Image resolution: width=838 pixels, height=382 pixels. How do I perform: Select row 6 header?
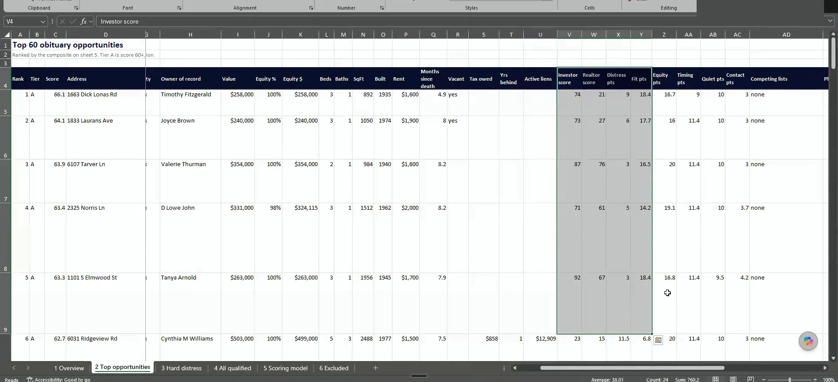5,138
